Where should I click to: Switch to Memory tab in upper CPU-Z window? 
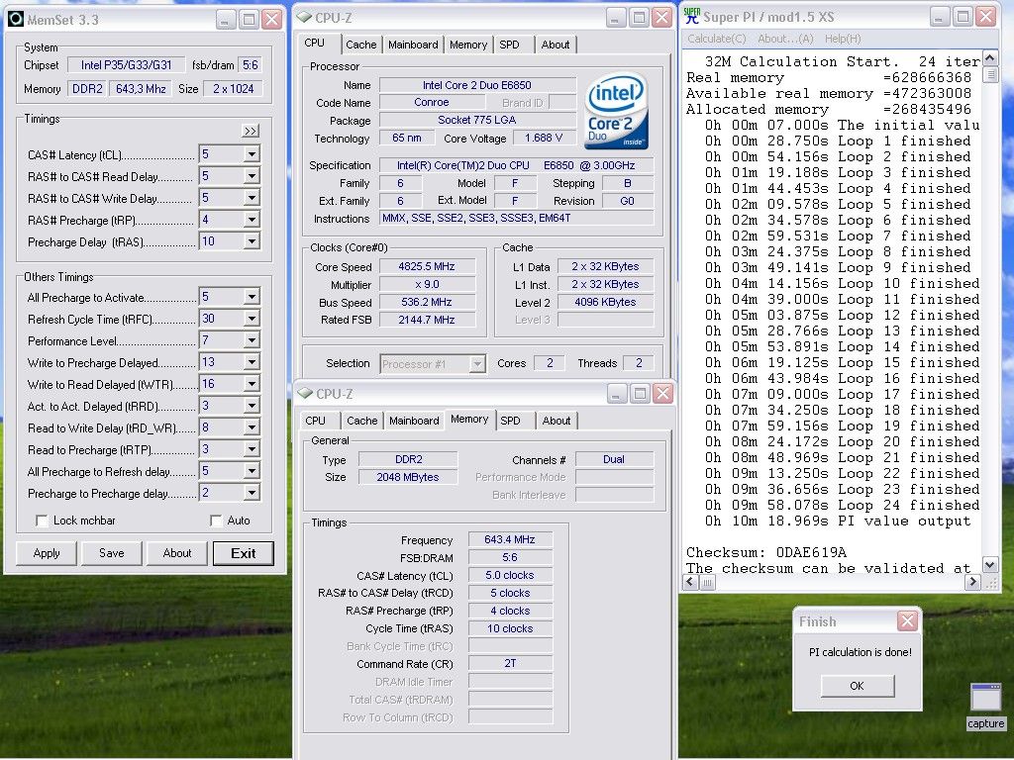[468, 45]
